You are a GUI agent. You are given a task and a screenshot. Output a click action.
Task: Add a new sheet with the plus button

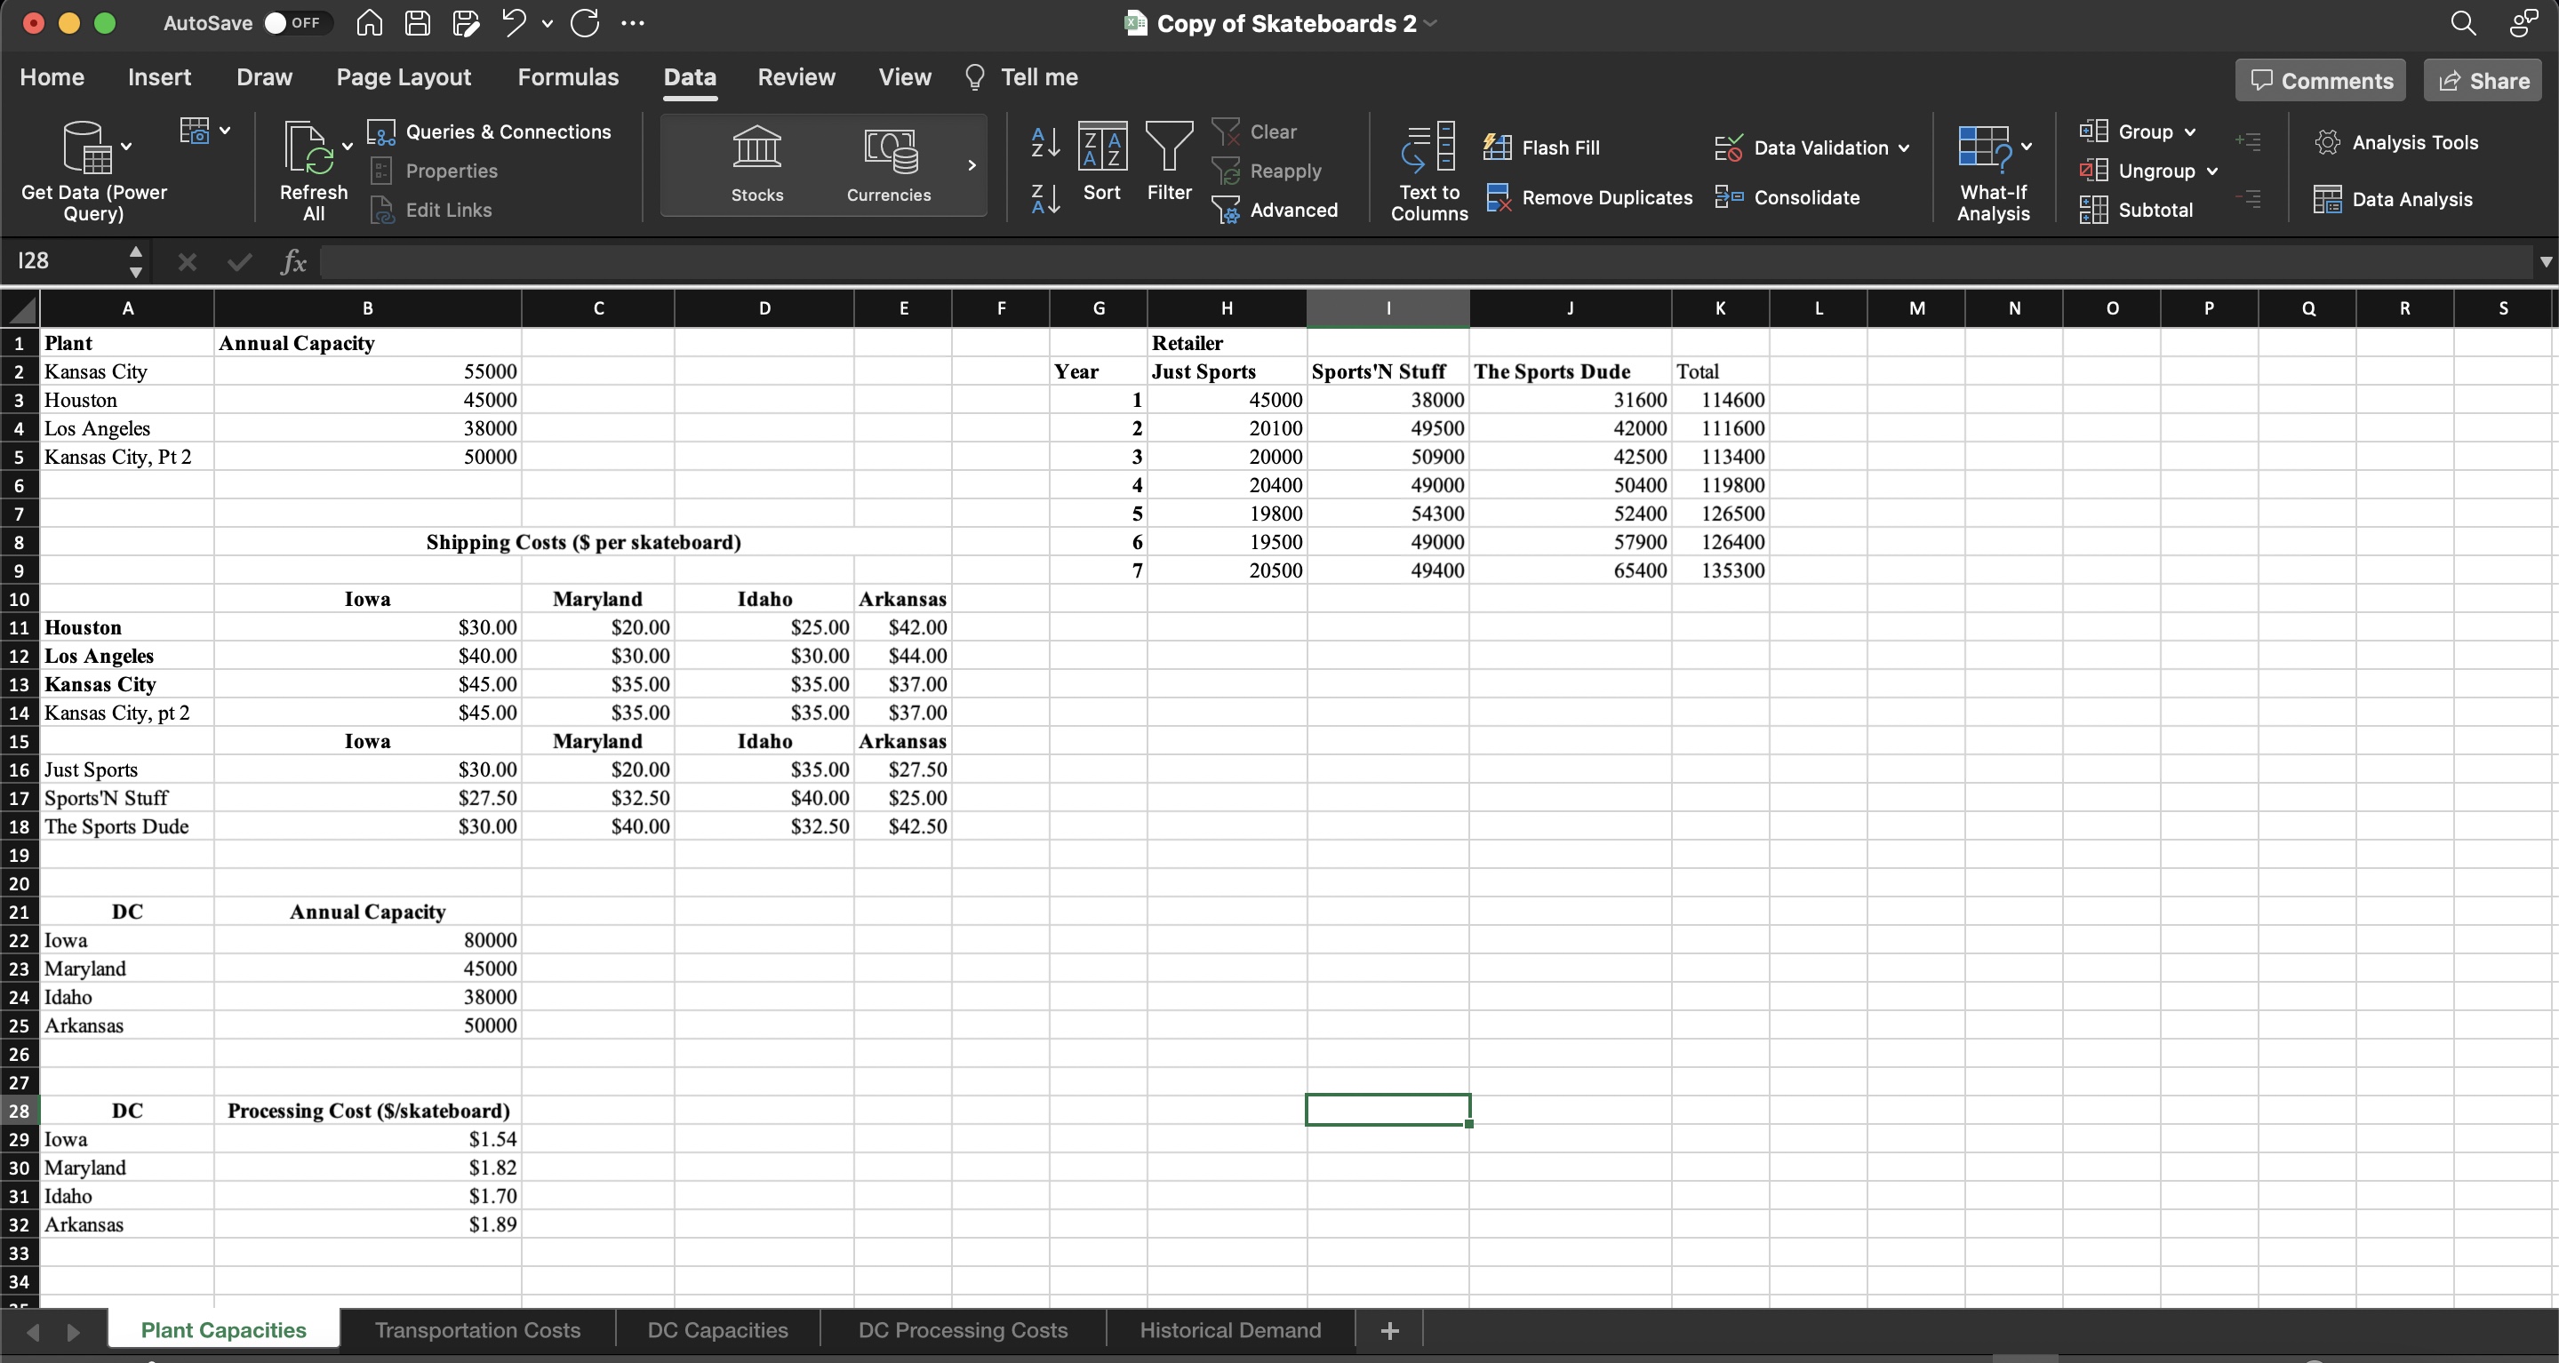(1387, 1330)
